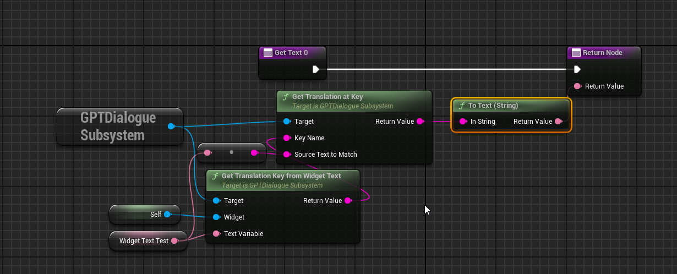Image resolution: width=677 pixels, height=274 pixels.
Task: Click the Widget input pin
Action: (x=216, y=217)
